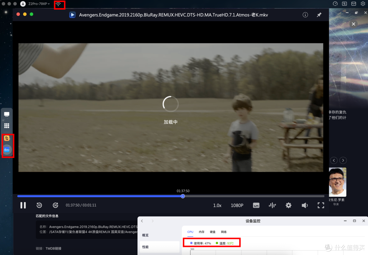
Task: Click the video player app icon in title bar
Action: [72, 15]
